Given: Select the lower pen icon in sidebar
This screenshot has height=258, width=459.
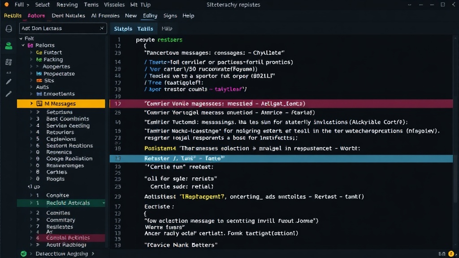Looking at the screenshot, I should [9, 94].
